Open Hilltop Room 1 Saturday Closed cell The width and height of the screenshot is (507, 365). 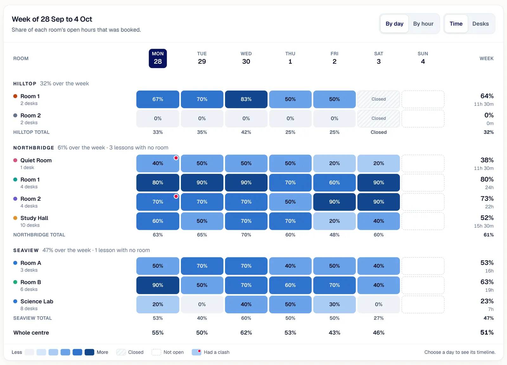[379, 99]
